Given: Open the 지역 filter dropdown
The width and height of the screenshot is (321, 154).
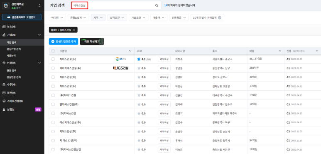Looking at the screenshot, I should pyautogui.click(x=98, y=17).
